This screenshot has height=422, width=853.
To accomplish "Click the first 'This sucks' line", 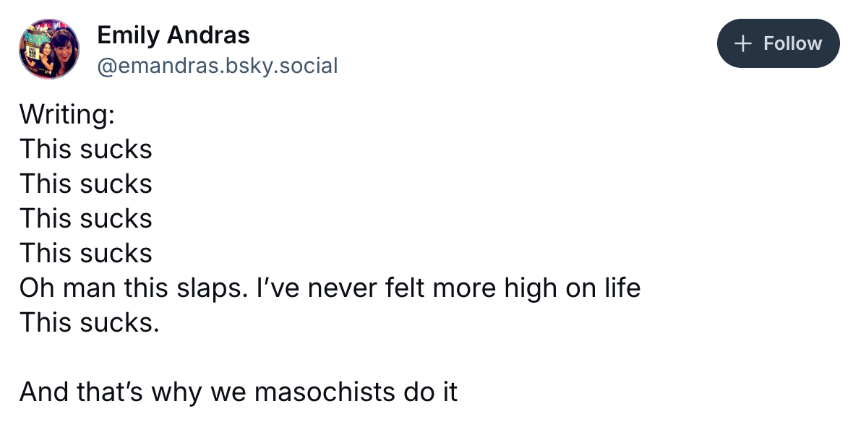I will tap(86, 149).
